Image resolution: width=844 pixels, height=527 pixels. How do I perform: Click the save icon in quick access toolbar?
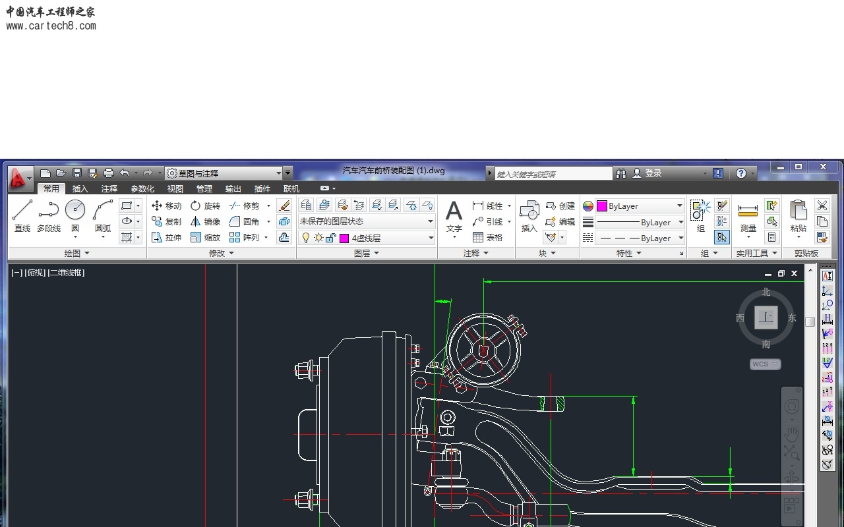pos(77,173)
